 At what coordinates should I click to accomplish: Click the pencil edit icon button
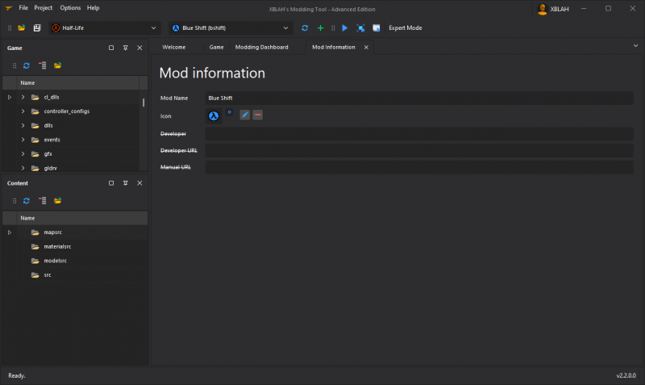coord(245,115)
